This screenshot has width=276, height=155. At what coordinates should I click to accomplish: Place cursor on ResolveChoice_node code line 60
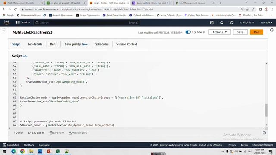point(91,98)
